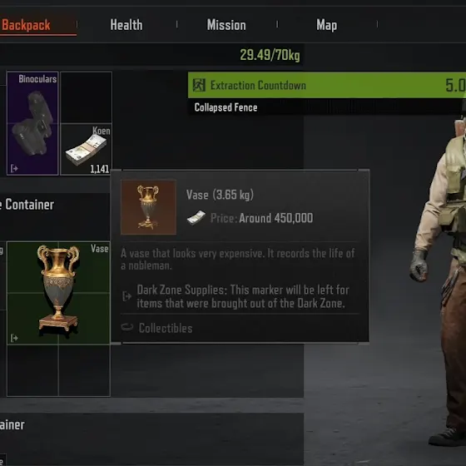The image size is (466, 466).
Task: Click the 29.49/70kg weight indicator
Action: point(270,55)
